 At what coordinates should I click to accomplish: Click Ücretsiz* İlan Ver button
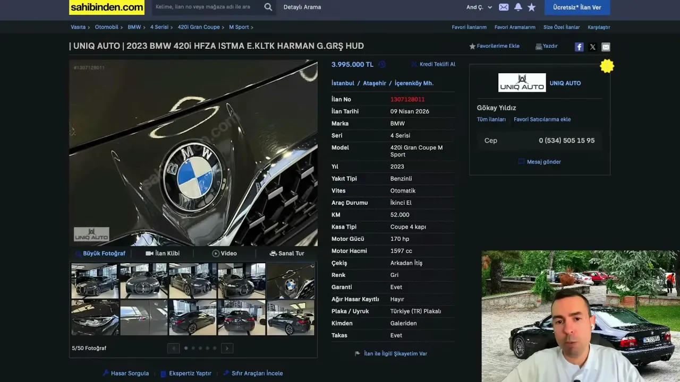point(577,7)
